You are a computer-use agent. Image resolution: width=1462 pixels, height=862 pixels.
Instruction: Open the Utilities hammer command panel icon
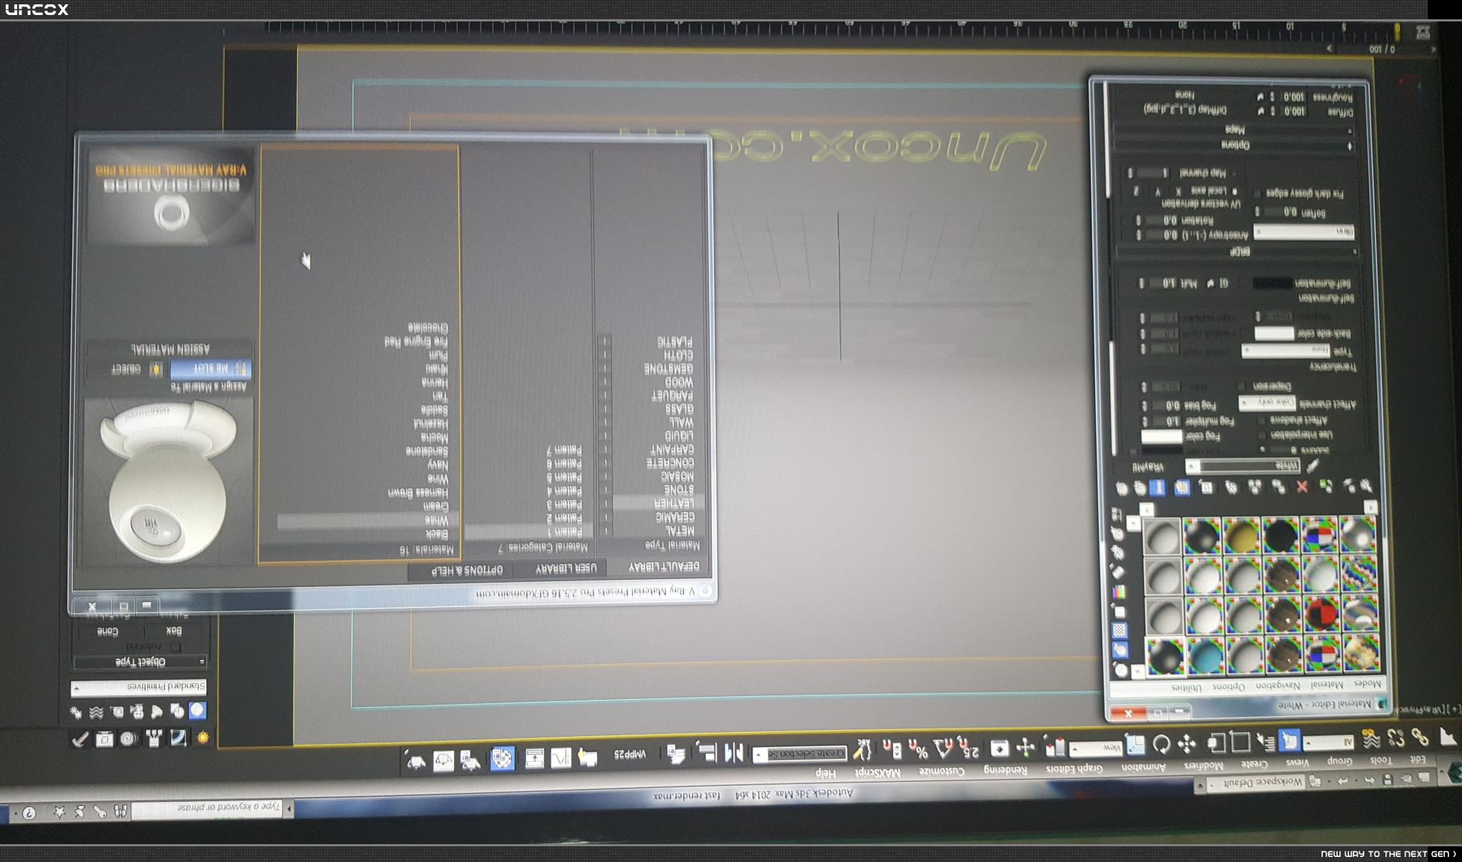point(79,738)
